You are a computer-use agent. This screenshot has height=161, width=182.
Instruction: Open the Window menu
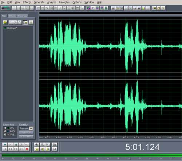[x=89, y=2]
